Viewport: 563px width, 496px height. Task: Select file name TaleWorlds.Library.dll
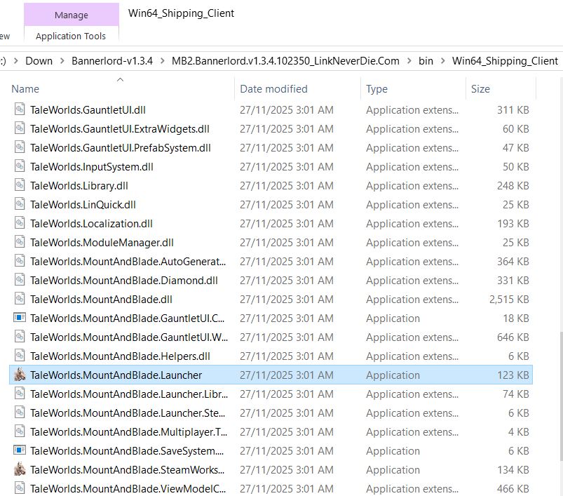(79, 186)
